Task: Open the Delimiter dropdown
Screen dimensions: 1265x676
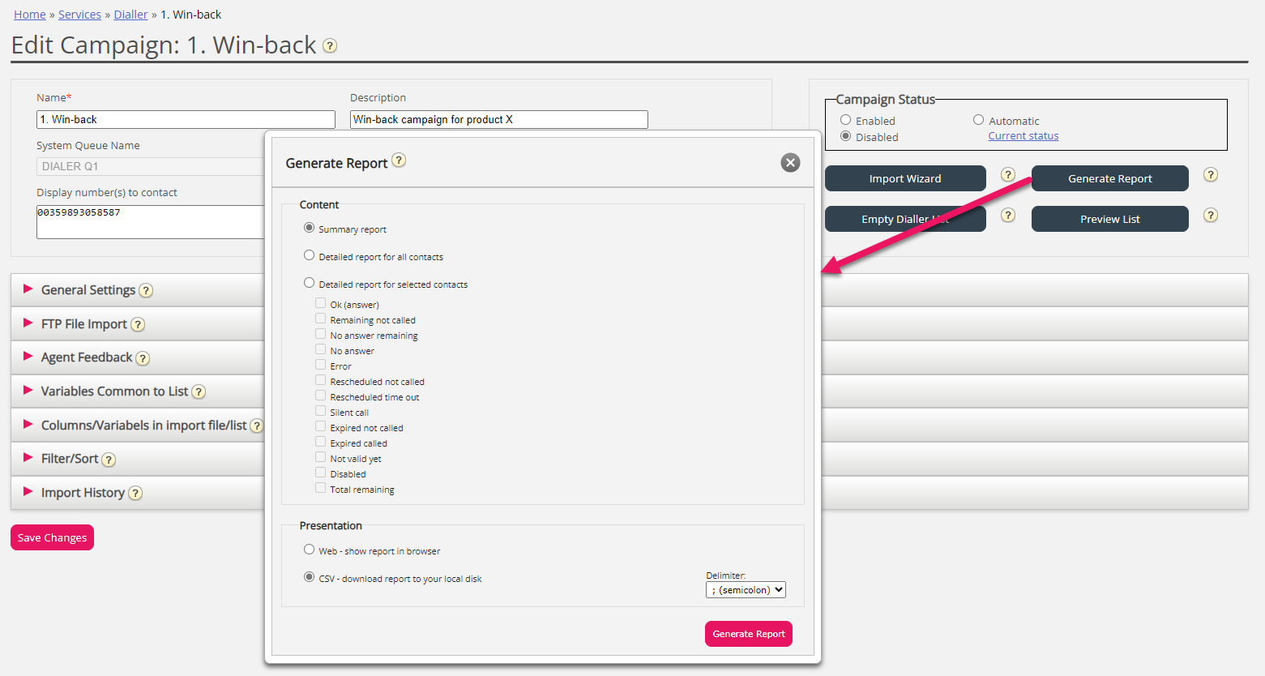Action: click(746, 590)
